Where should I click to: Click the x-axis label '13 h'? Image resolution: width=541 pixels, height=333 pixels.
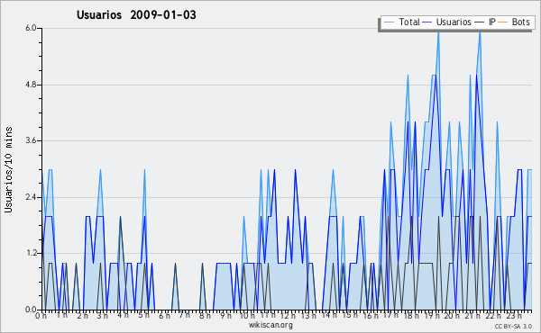(308, 315)
